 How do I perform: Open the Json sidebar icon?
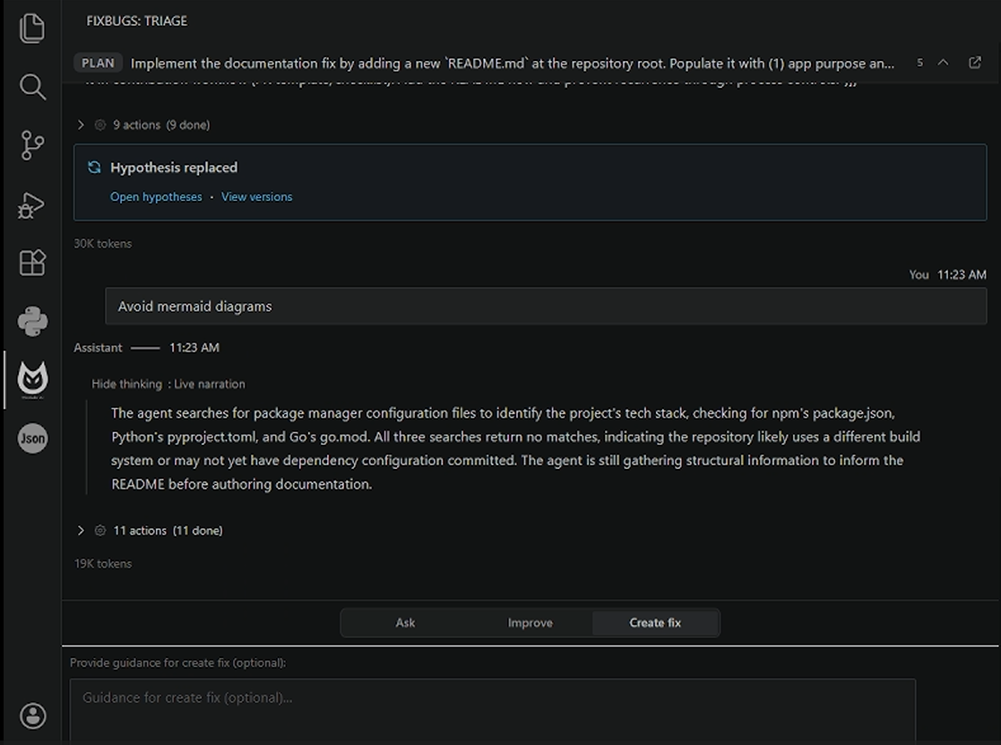(x=32, y=438)
